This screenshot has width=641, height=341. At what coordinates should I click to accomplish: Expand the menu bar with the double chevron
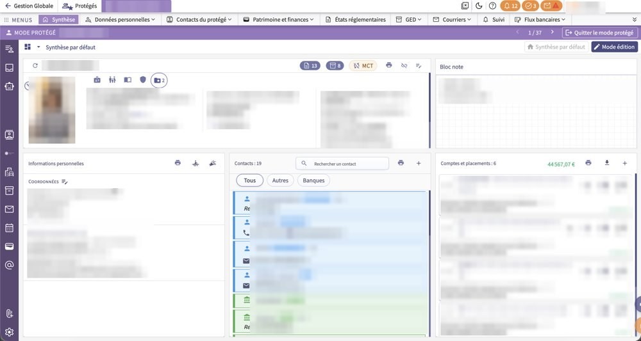[635, 20]
